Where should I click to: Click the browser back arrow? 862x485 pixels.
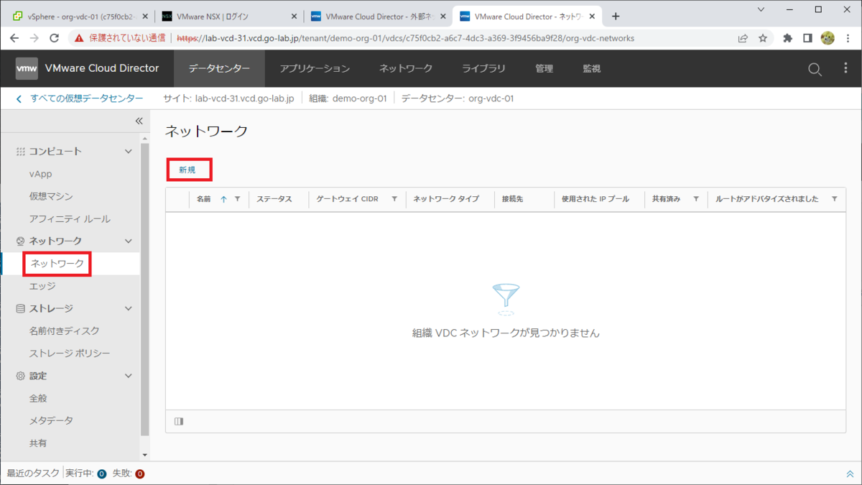pyautogui.click(x=14, y=38)
